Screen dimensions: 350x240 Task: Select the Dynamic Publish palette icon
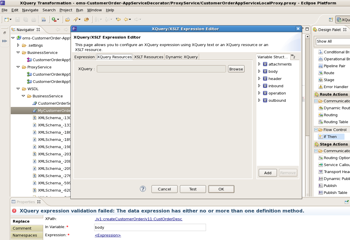321,179
